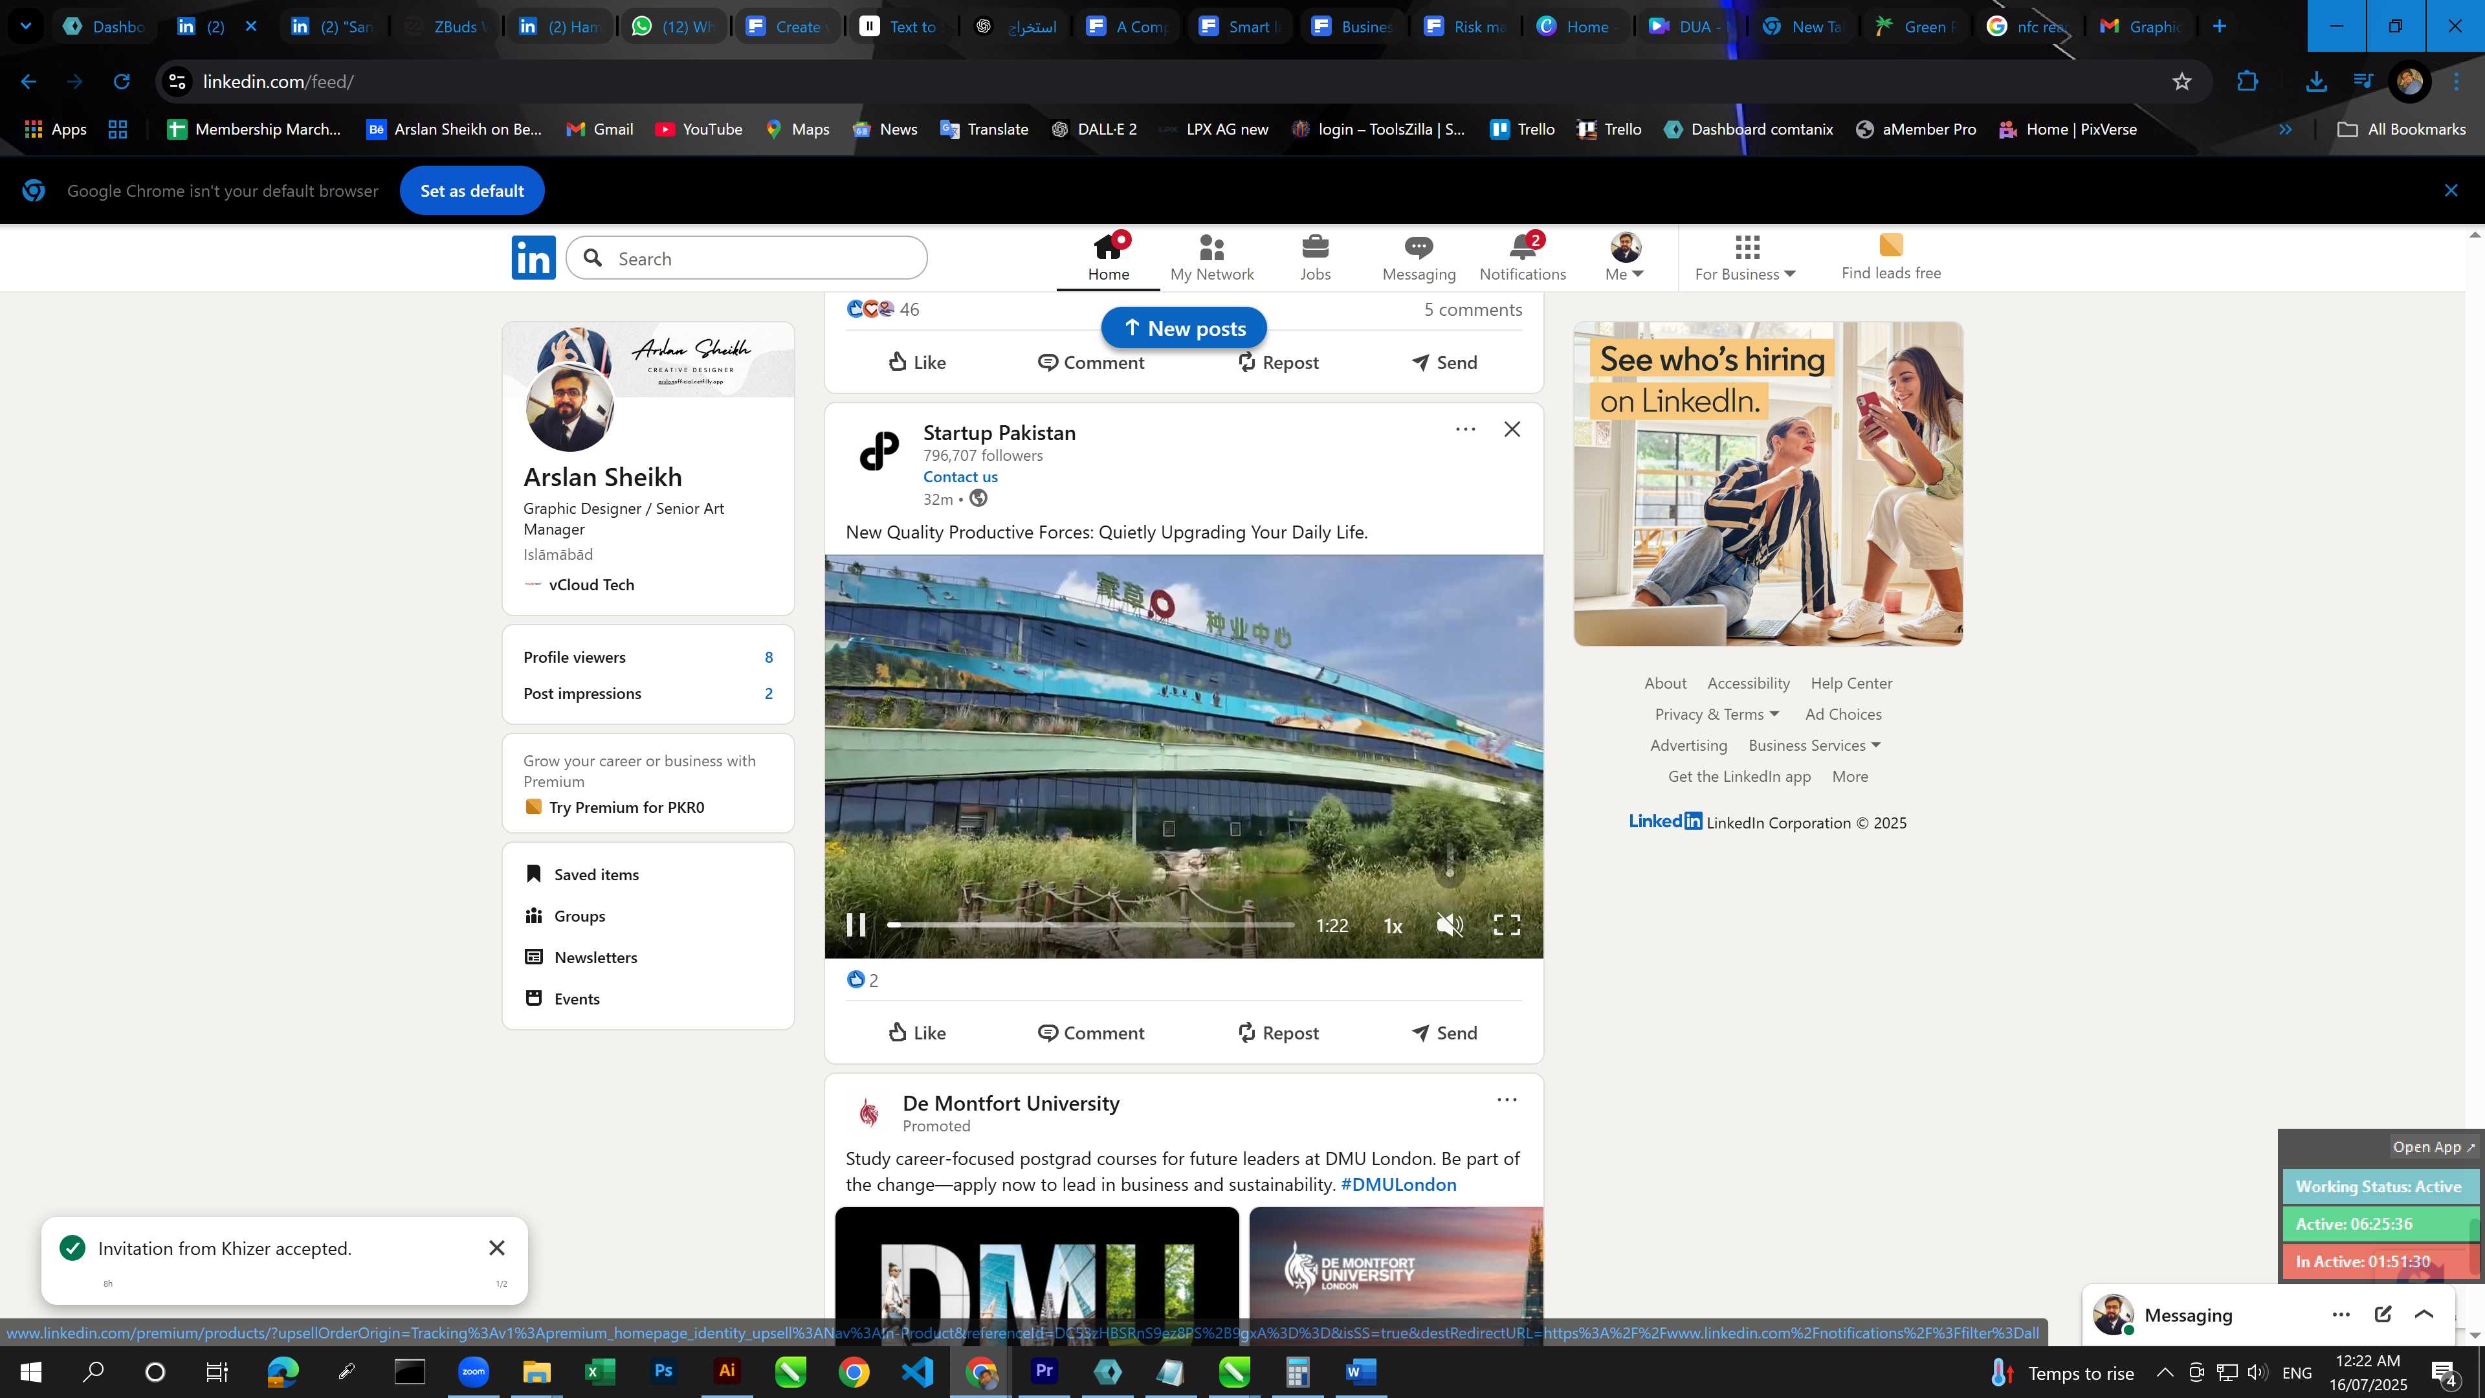Open the Jobs briefcase icon
2485x1398 pixels.
coord(1315,258)
